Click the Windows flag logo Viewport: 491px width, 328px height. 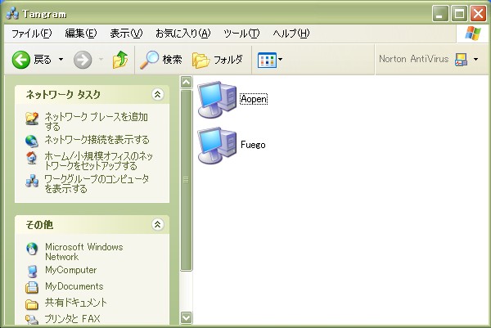(x=473, y=34)
